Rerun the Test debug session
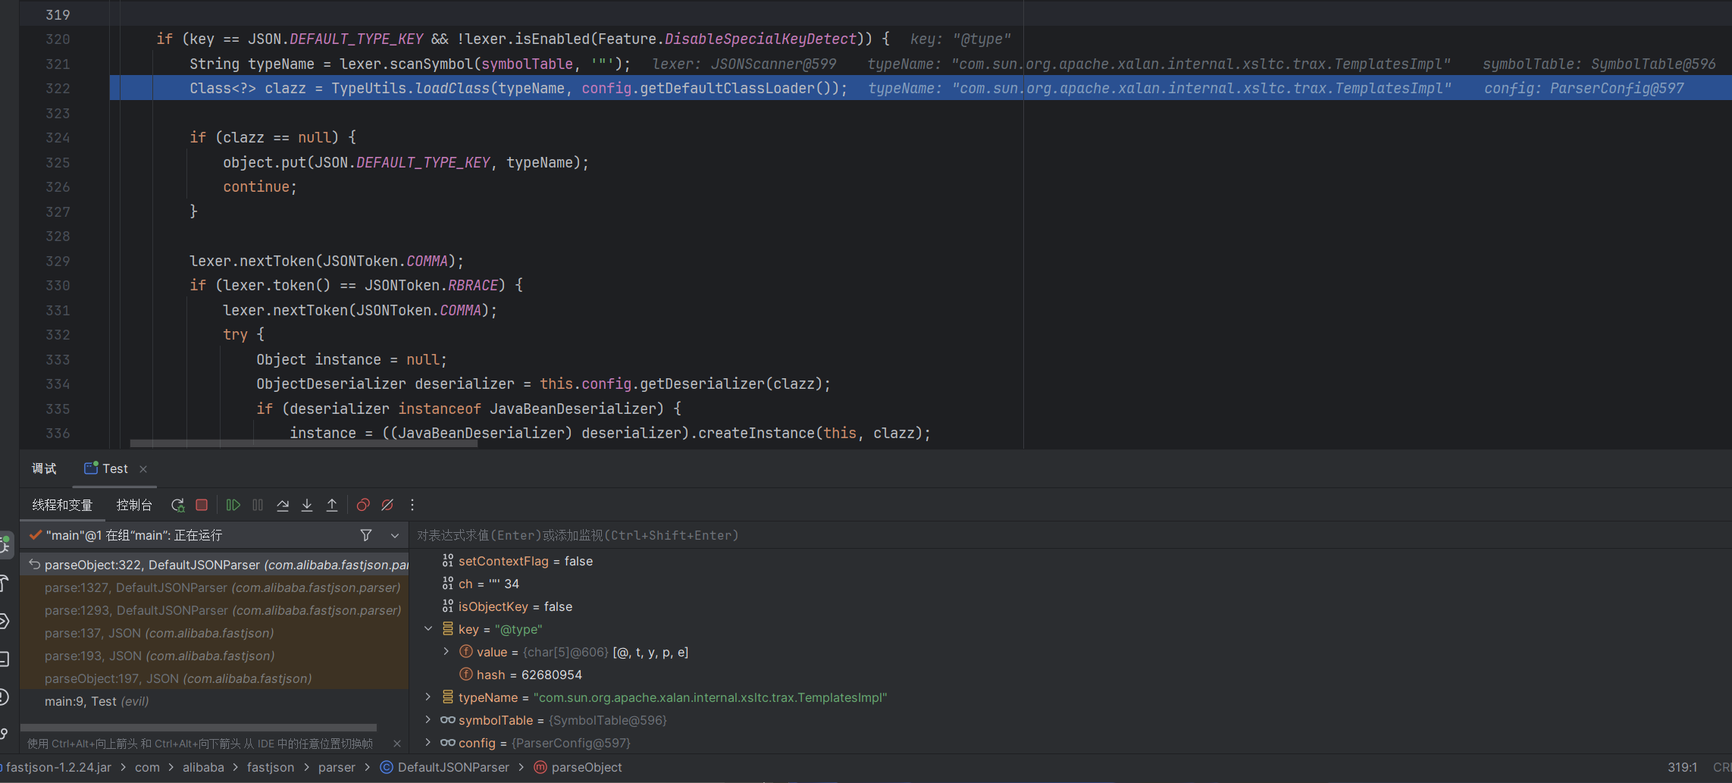The image size is (1732, 783). click(178, 505)
